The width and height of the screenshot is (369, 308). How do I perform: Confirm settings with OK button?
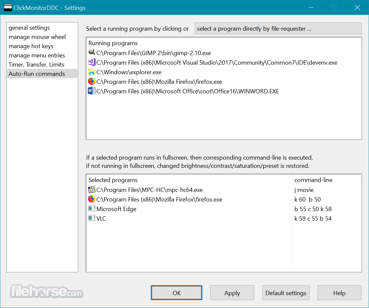pos(177,293)
